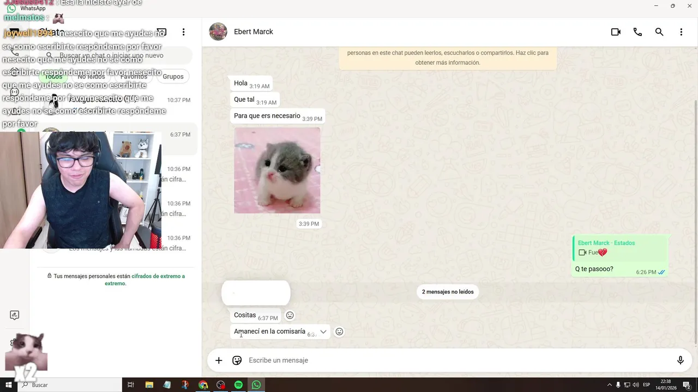React to Amanecí en la comisaría message

tap(339, 332)
